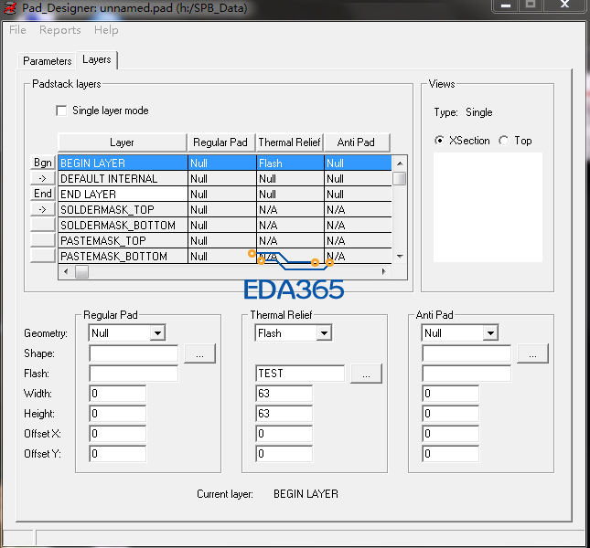Image resolution: width=590 pixels, height=548 pixels.
Task: Click the layer list scroll down arrow
Action: [400, 256]
